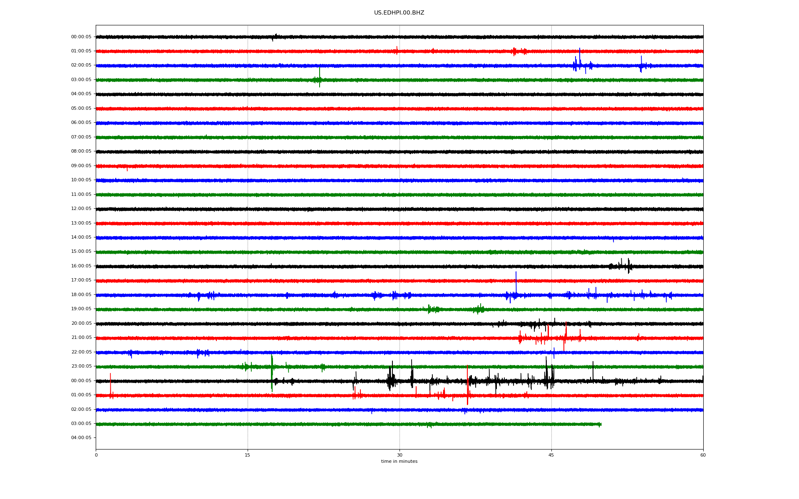Click the 09:00:05 time label

(x=81, y=166)
